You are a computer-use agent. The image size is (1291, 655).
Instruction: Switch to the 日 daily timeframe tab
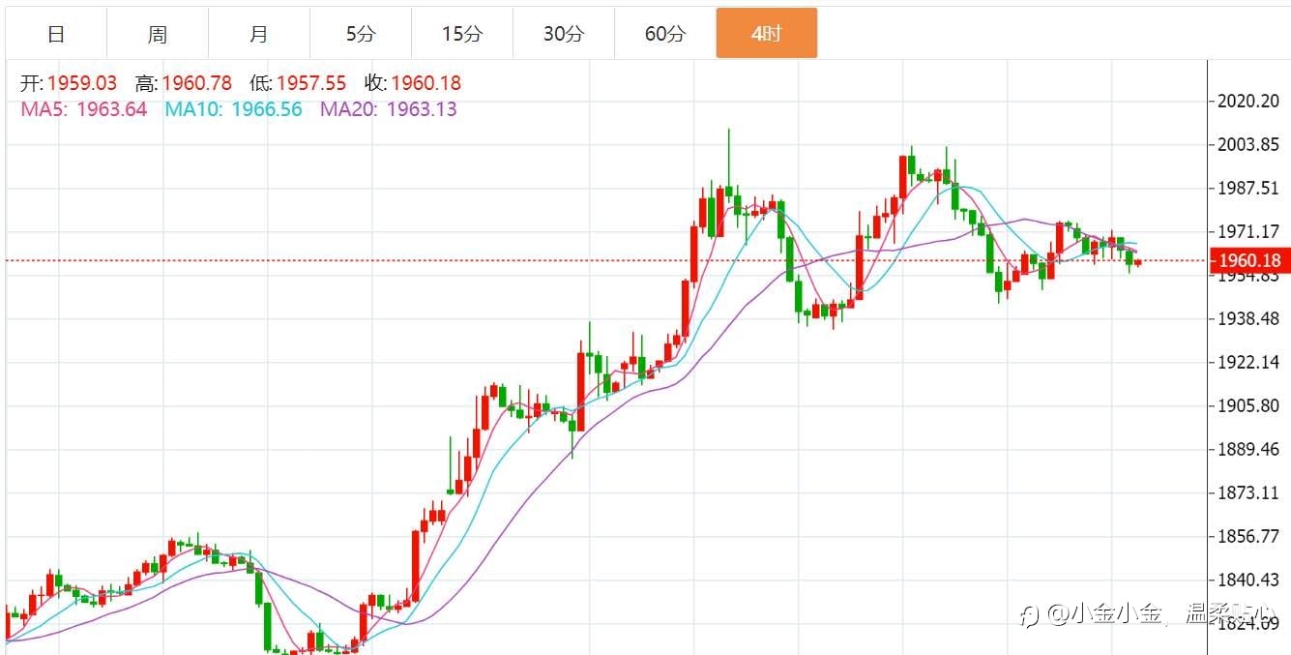click(56, 34)
